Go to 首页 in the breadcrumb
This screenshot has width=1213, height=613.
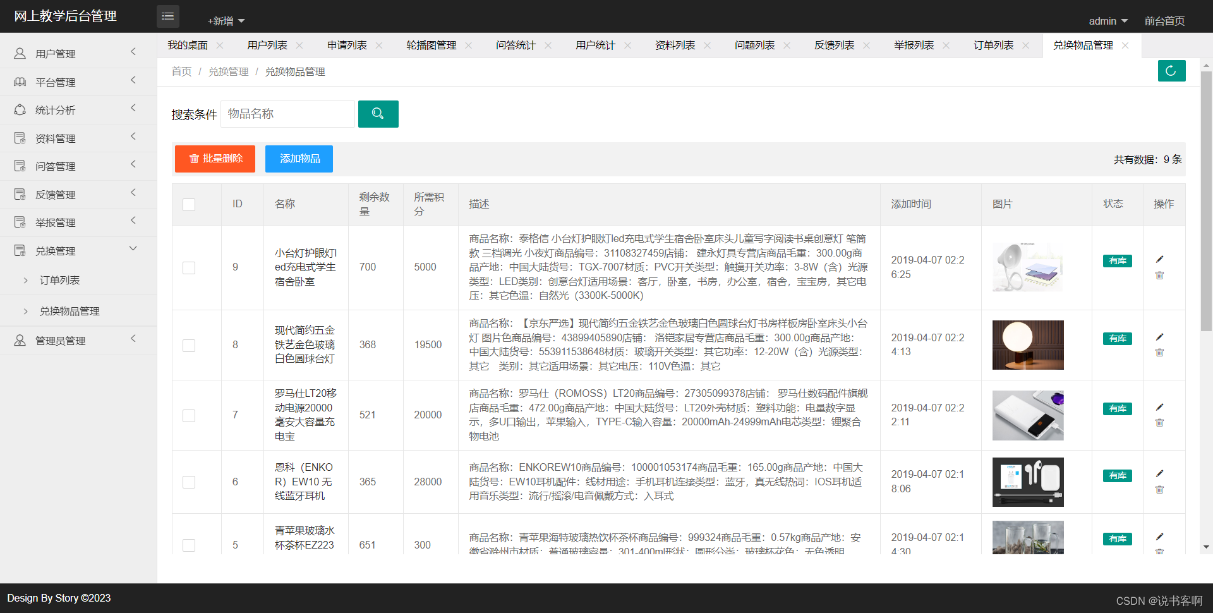pyautogui.click(x=181, y=72)
